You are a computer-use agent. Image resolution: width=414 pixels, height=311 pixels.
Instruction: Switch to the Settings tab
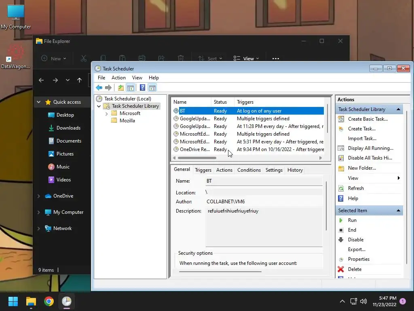tap(274, 170)
